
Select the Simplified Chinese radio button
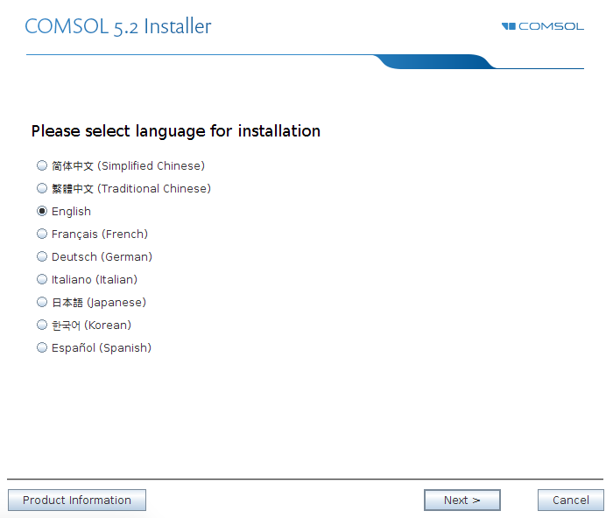click(x=42, y=165)
